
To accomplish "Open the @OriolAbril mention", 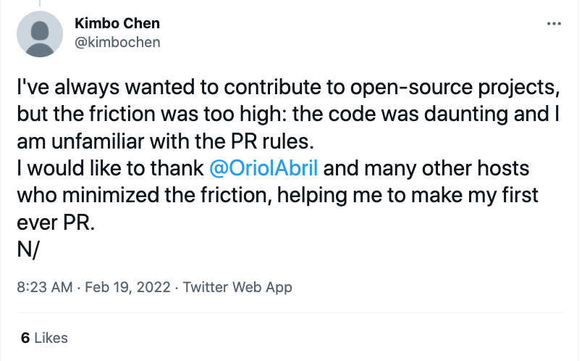I will pyautogui.click(x=263, y=169).
